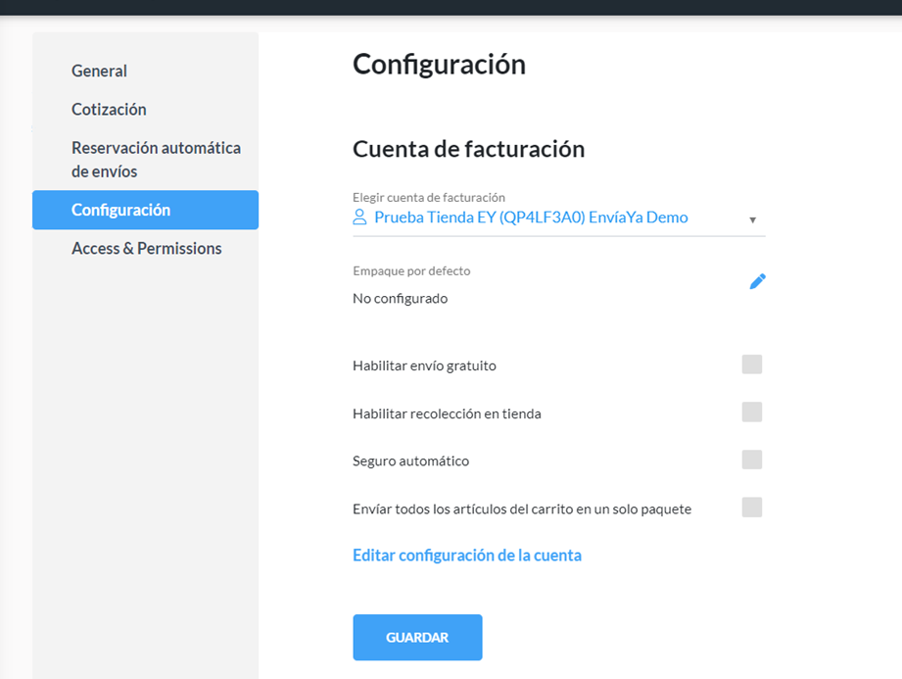Screen dimensions: 902x679
Task: Follow the Editar configuración de la cuenta link
Action: pos(467,556)
